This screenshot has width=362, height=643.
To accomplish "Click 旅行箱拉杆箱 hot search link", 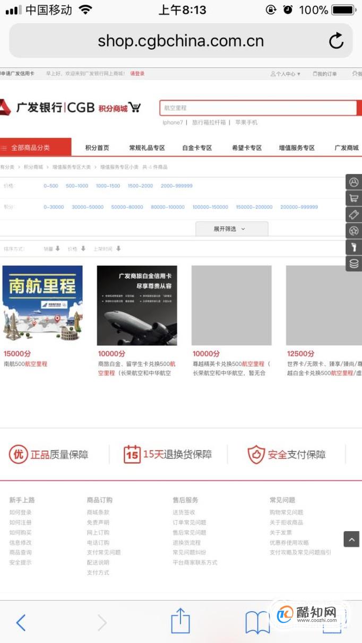I will coord(209,123).
